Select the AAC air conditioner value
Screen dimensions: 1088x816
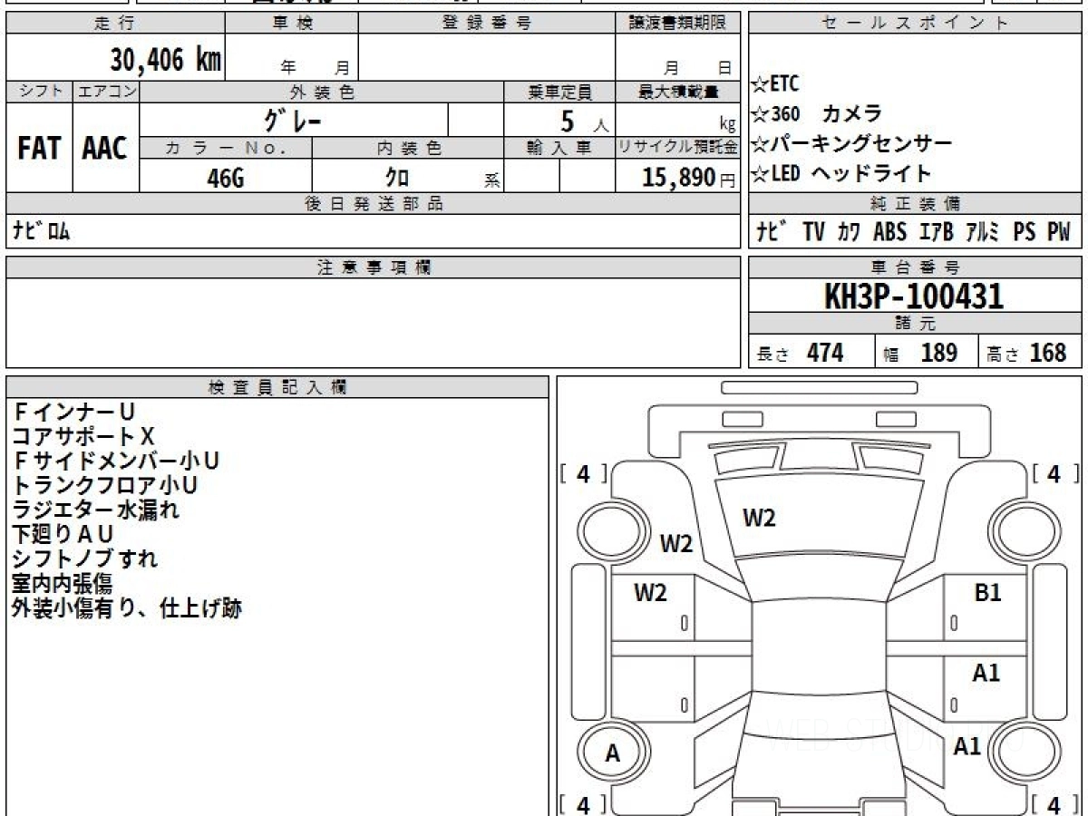(x=105, y=149)
